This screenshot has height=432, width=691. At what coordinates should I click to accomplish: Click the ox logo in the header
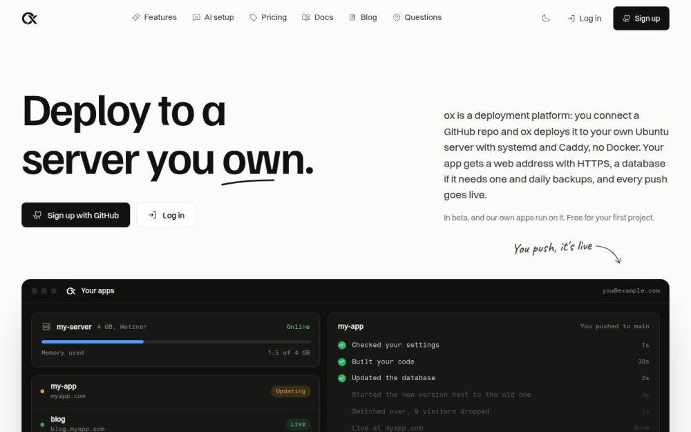coord(30,18)
